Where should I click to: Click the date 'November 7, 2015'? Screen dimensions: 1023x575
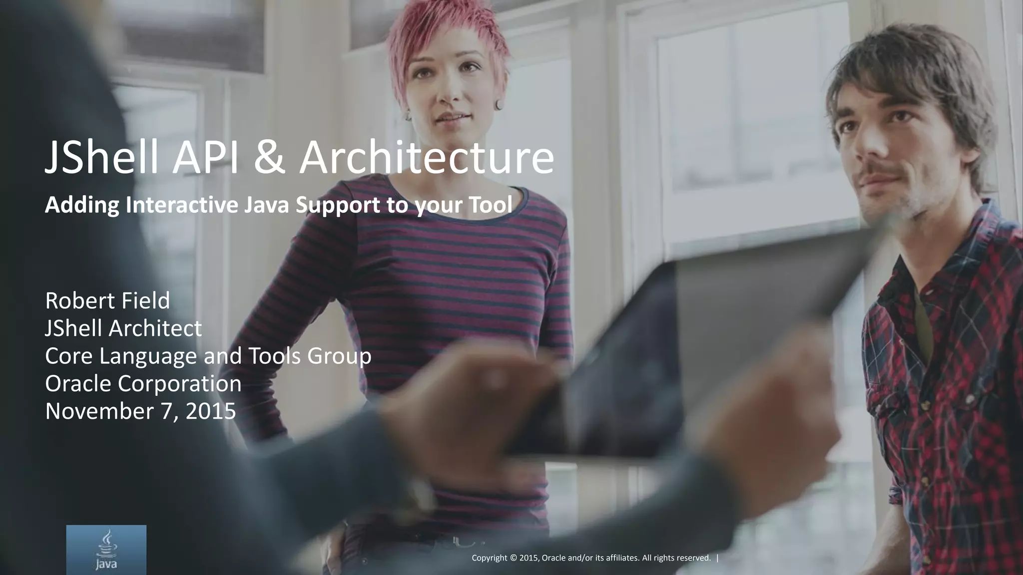(x=140, y=411)
